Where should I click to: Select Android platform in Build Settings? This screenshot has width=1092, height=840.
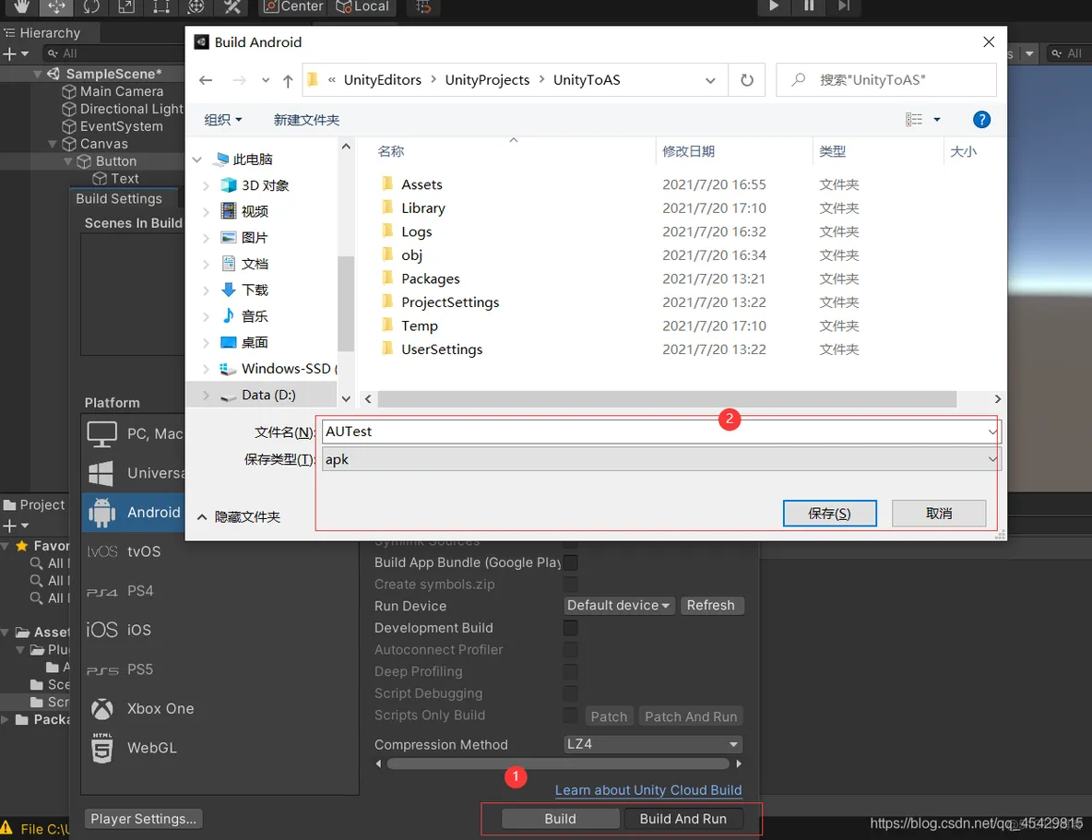pos(133,513)
